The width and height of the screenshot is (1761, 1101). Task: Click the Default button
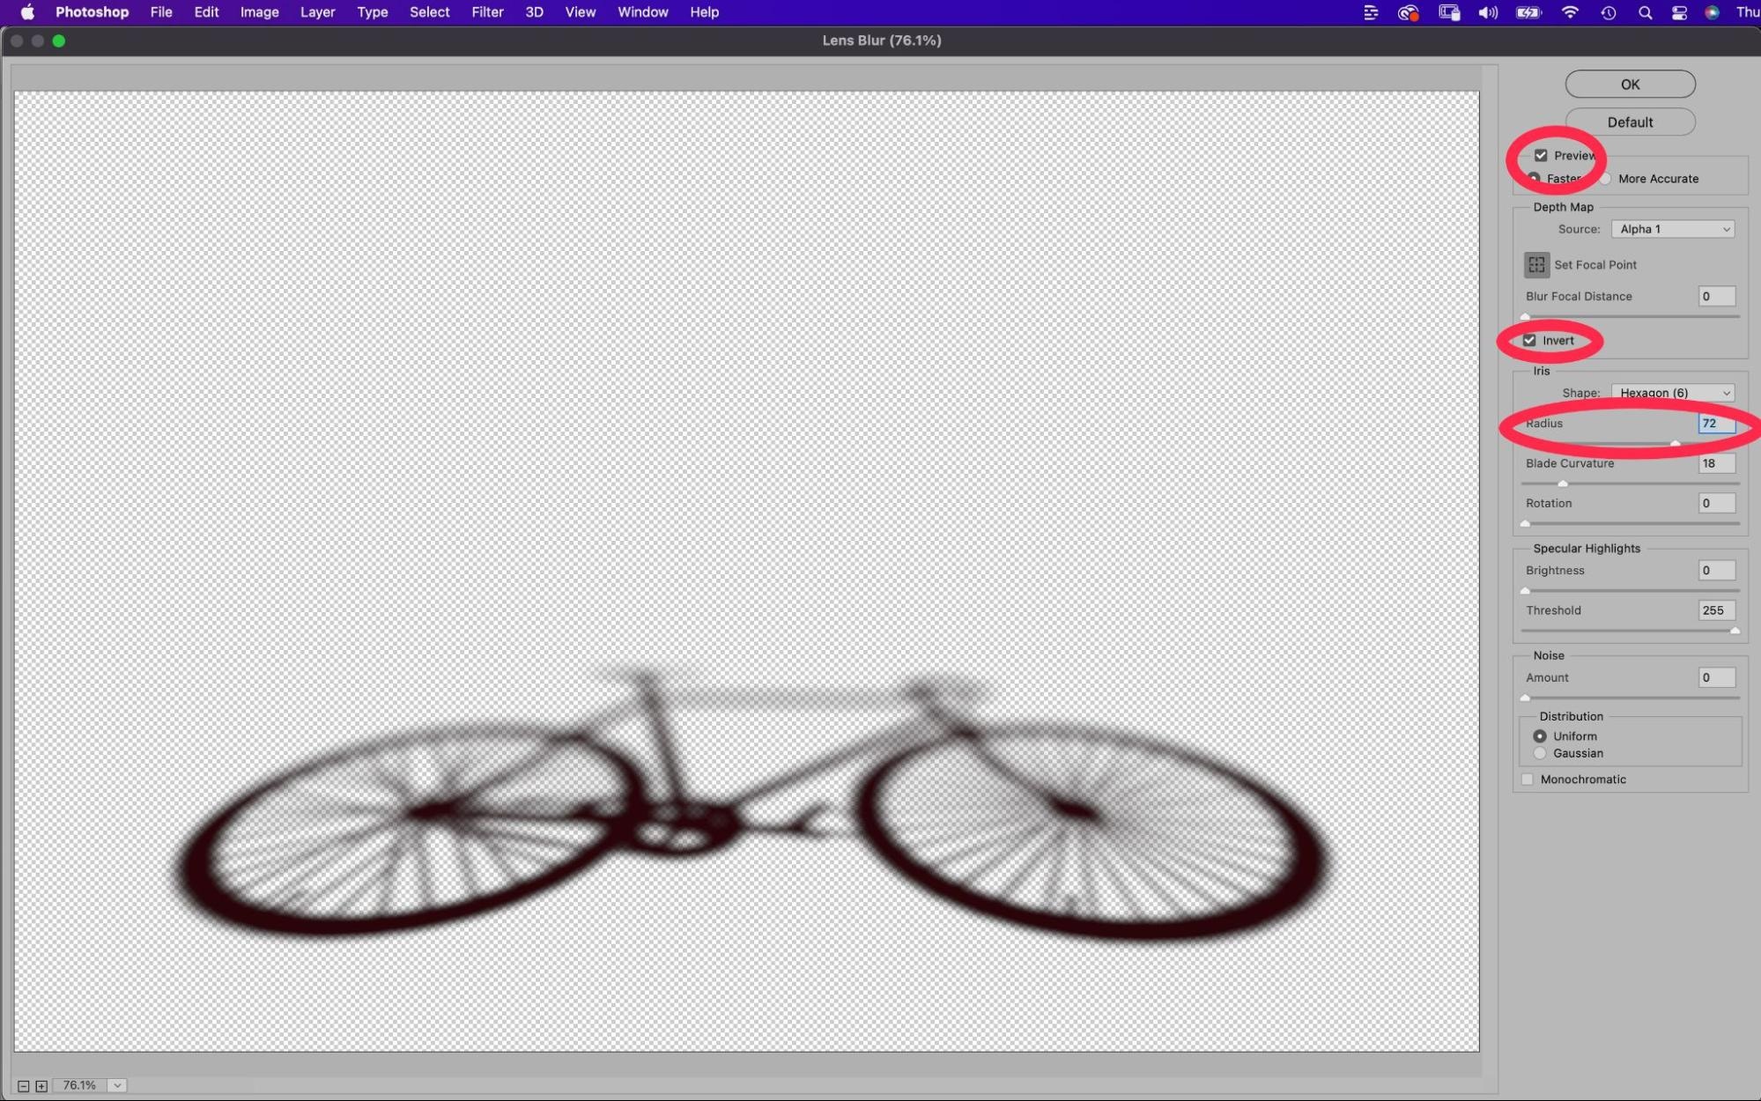[1630, 122]
